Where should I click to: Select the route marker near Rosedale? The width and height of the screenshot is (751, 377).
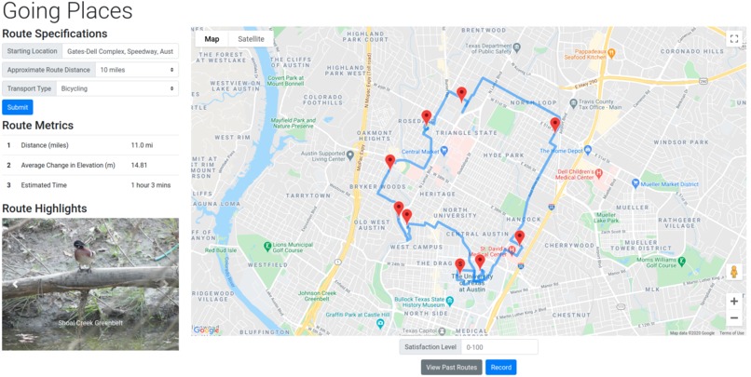(x=426, y=117)
